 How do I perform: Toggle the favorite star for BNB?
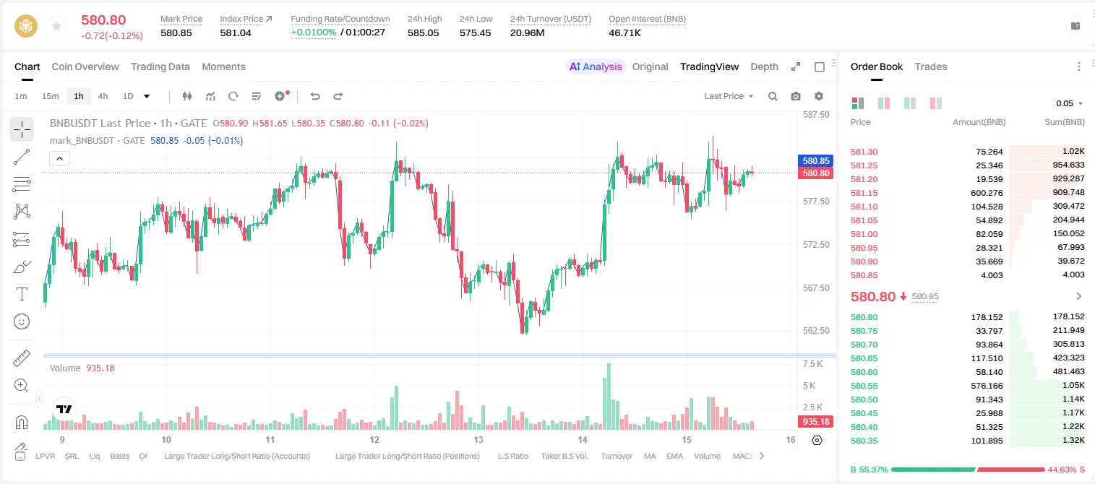coord(56,27)
